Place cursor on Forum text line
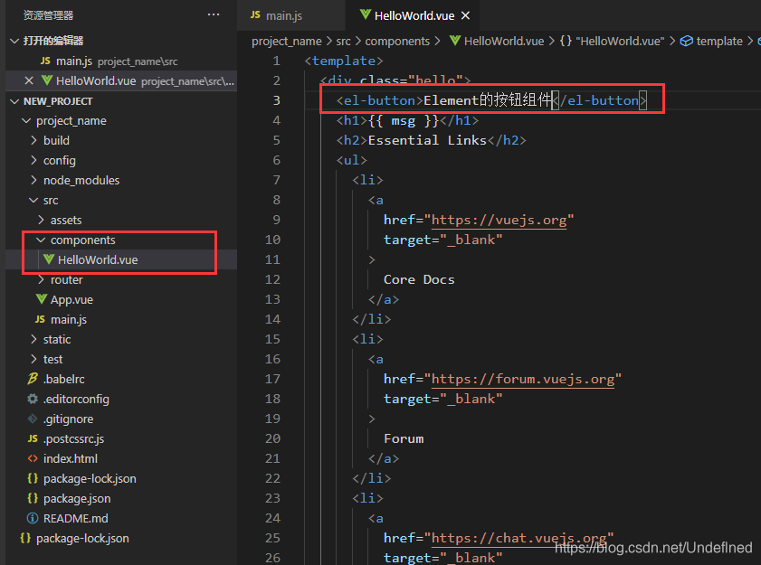The image size is (761, 565). 404,439
